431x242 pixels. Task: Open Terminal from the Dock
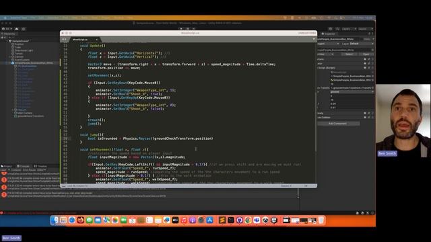(230, 220)
